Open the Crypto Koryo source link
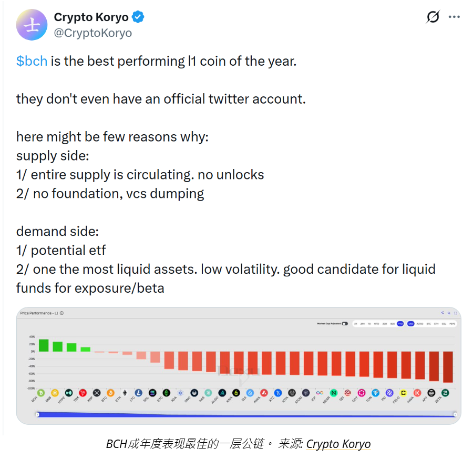Screen dimensions: 473x458 (338, 444)
